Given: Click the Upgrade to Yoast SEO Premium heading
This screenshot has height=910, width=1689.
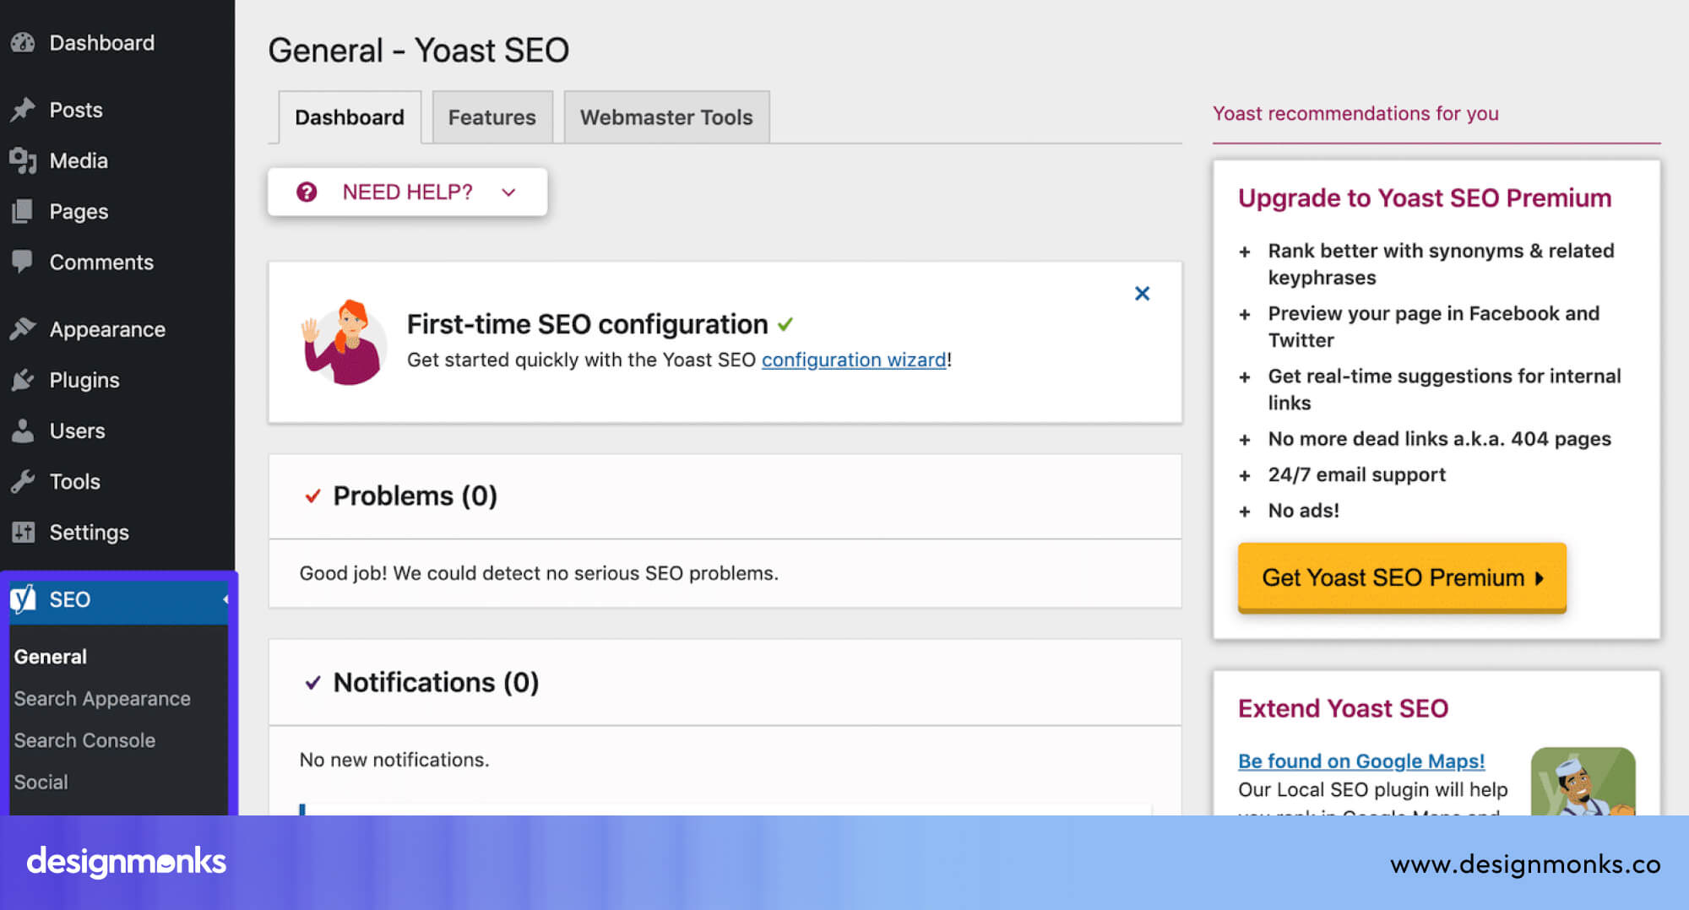Looking at the screenshot, I should (1425, 198).
